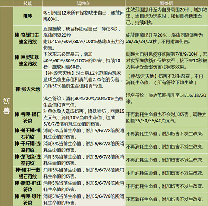Click the after-adjustment cell in 神·破甲一击 row

click(x=166, y=173)
